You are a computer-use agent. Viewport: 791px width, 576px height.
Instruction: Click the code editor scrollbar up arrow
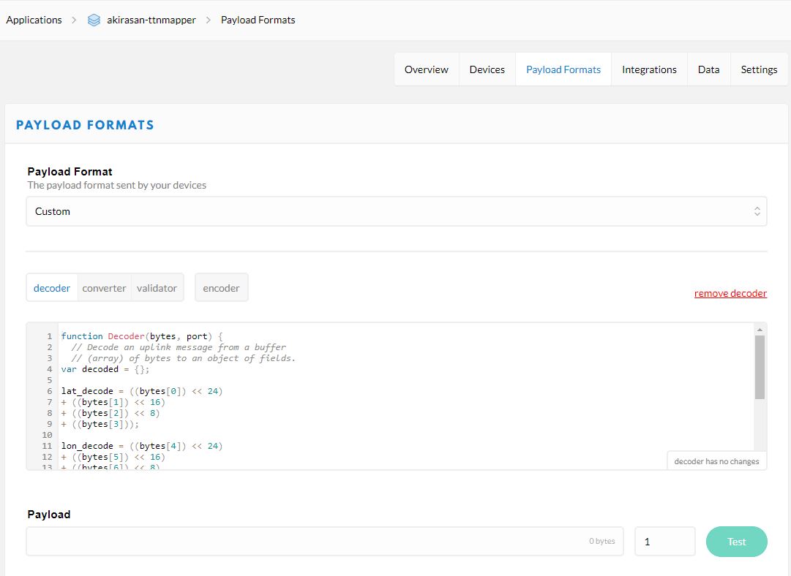click(x=760, y=329)
